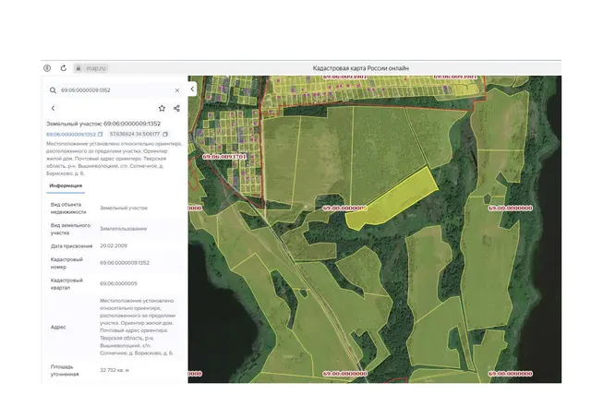Reload the page with the refresh icon

pos(64,68)
